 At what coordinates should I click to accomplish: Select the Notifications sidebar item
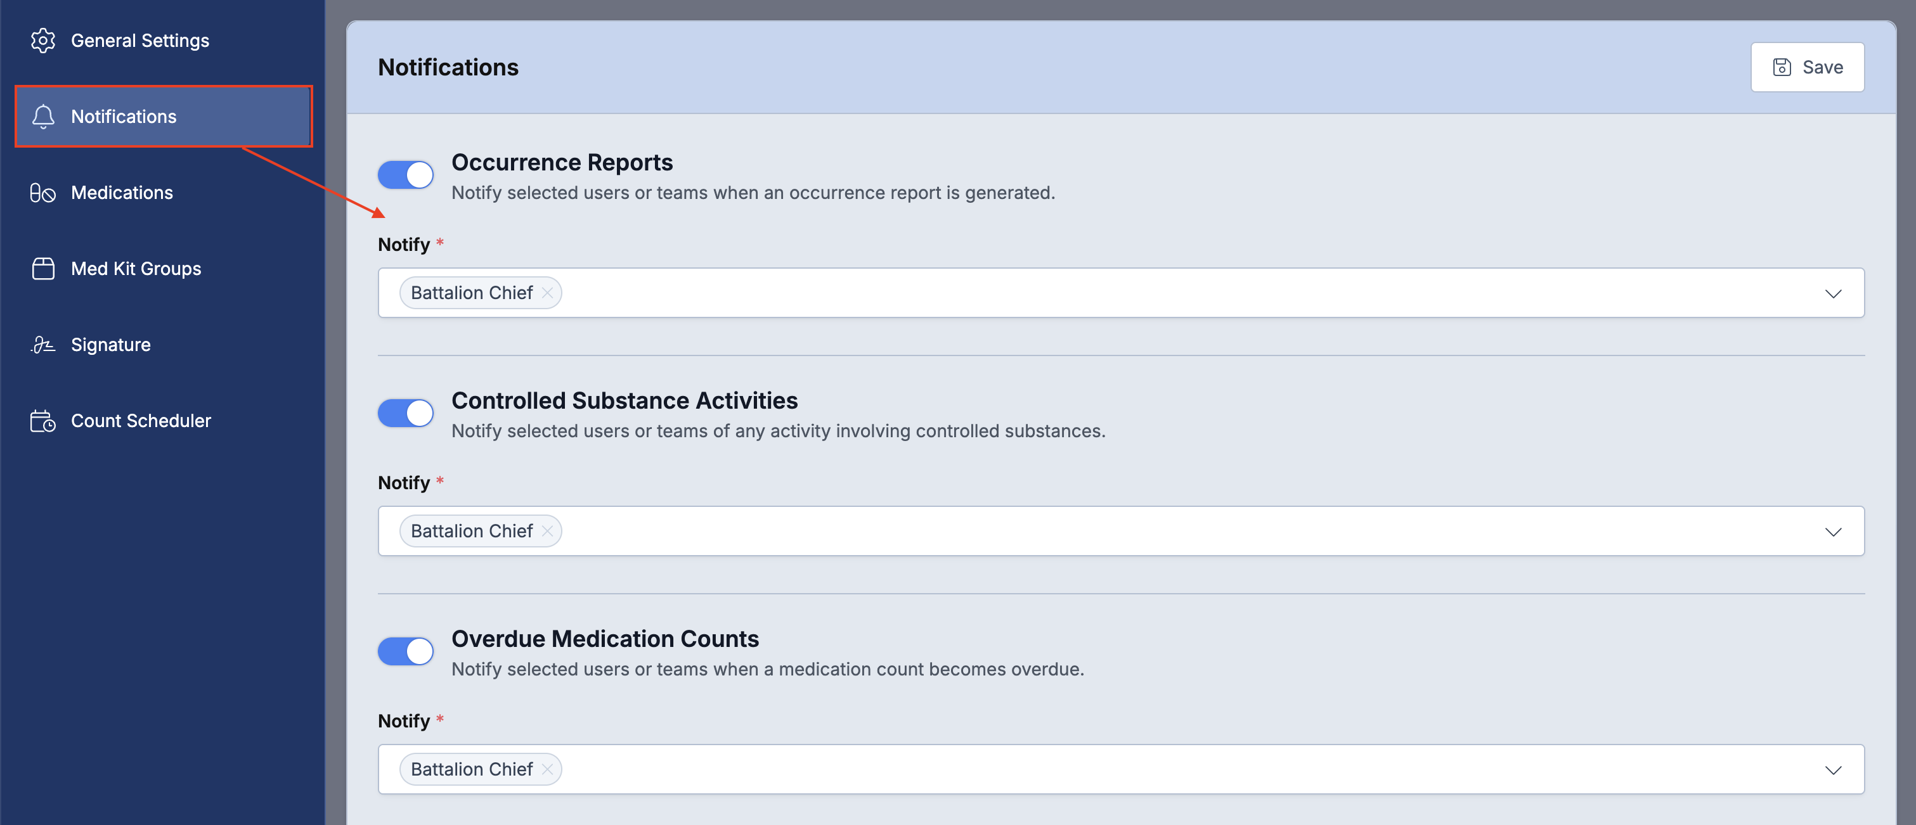coord(164,116)
